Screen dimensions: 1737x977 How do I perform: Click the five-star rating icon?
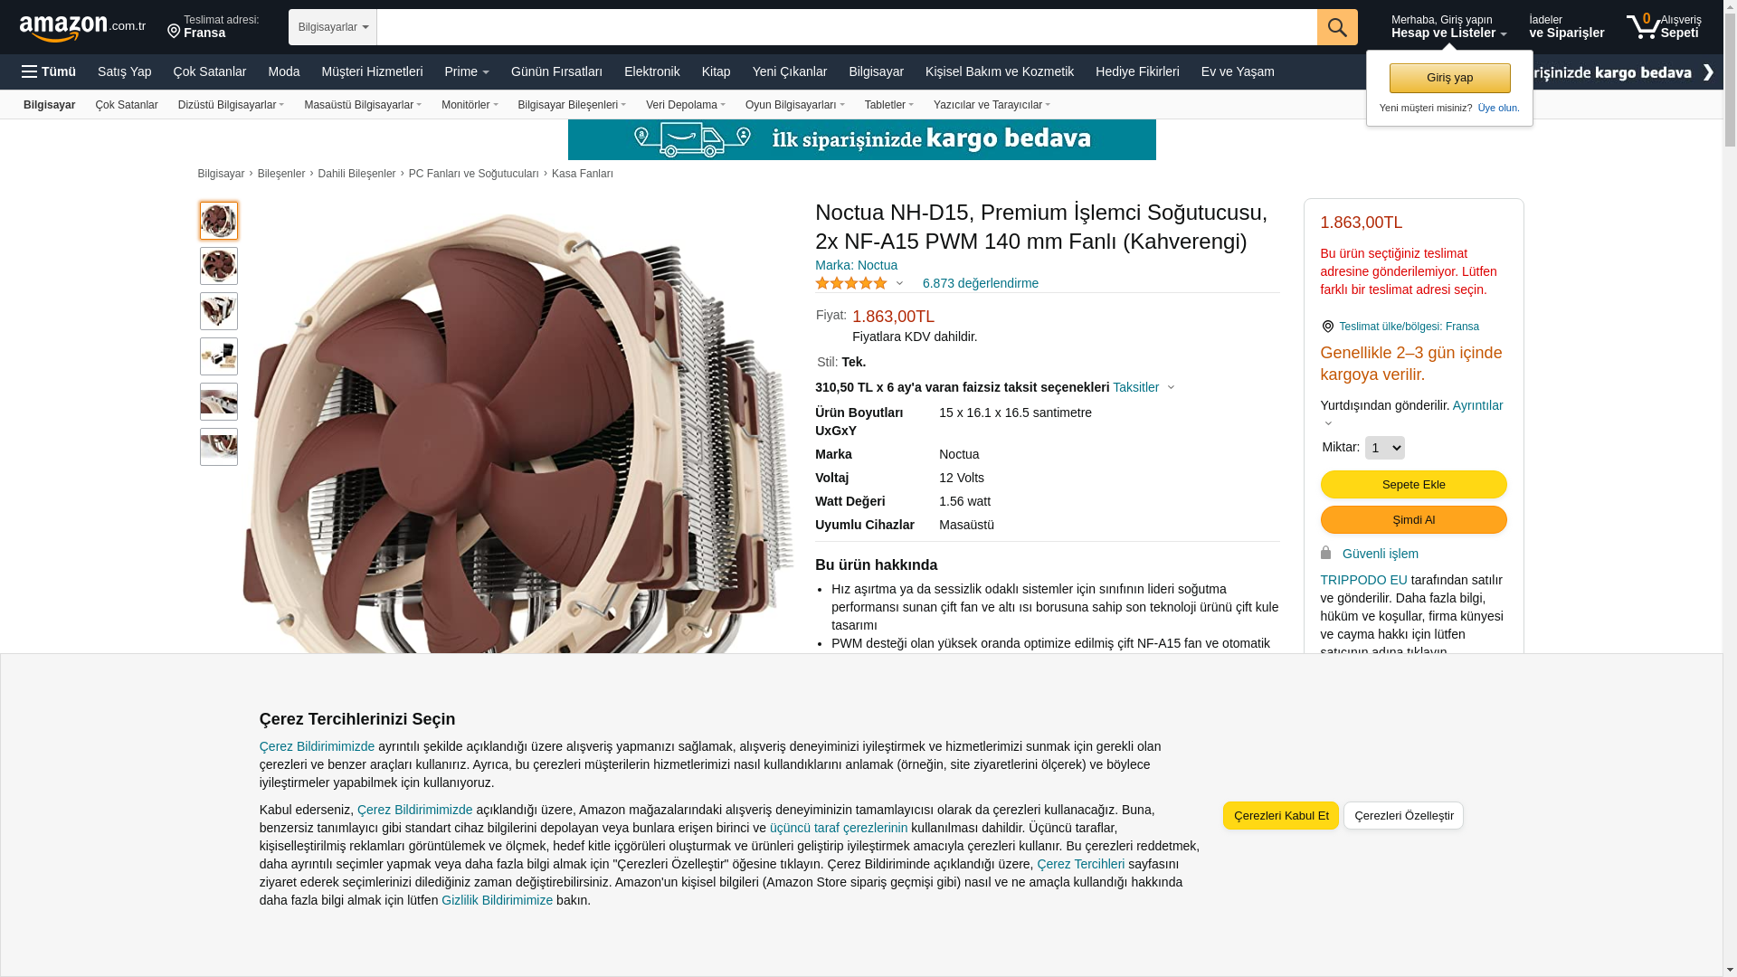click(850, 283)
